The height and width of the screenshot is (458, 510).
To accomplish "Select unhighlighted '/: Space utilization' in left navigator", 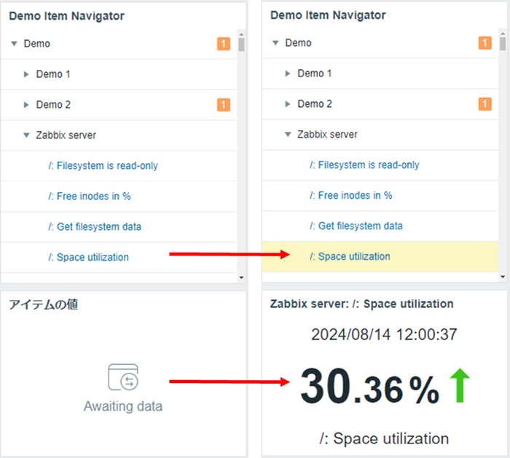I will point(93,257).
